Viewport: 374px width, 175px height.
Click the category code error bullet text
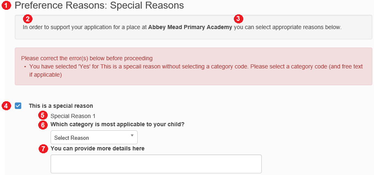(196, 70)
